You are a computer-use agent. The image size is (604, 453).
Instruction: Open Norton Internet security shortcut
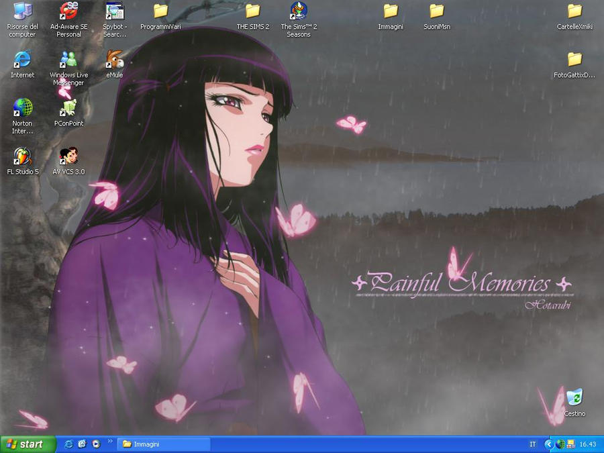22,115
